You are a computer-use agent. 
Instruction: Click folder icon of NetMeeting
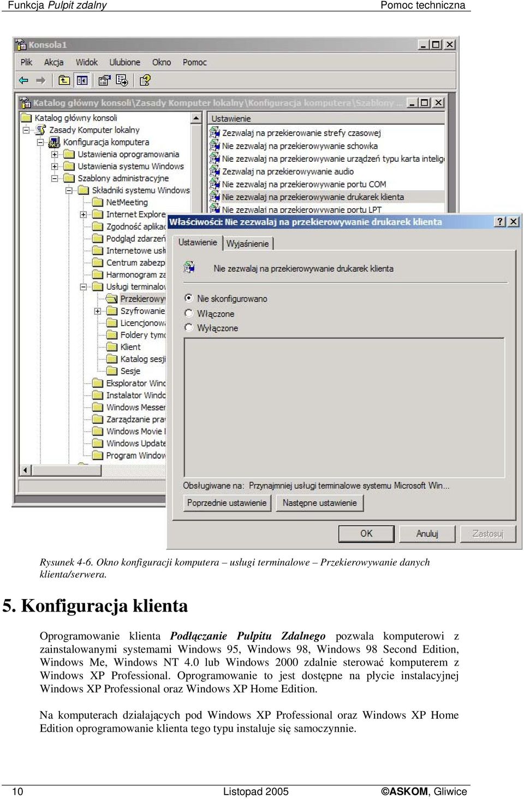[x=98, y=202]
